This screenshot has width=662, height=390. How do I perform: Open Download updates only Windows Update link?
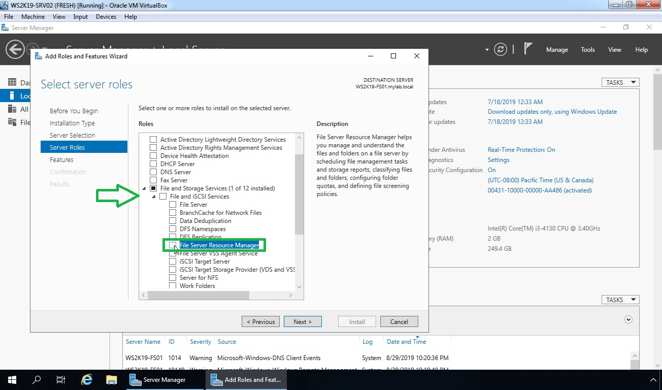(552, 112)
